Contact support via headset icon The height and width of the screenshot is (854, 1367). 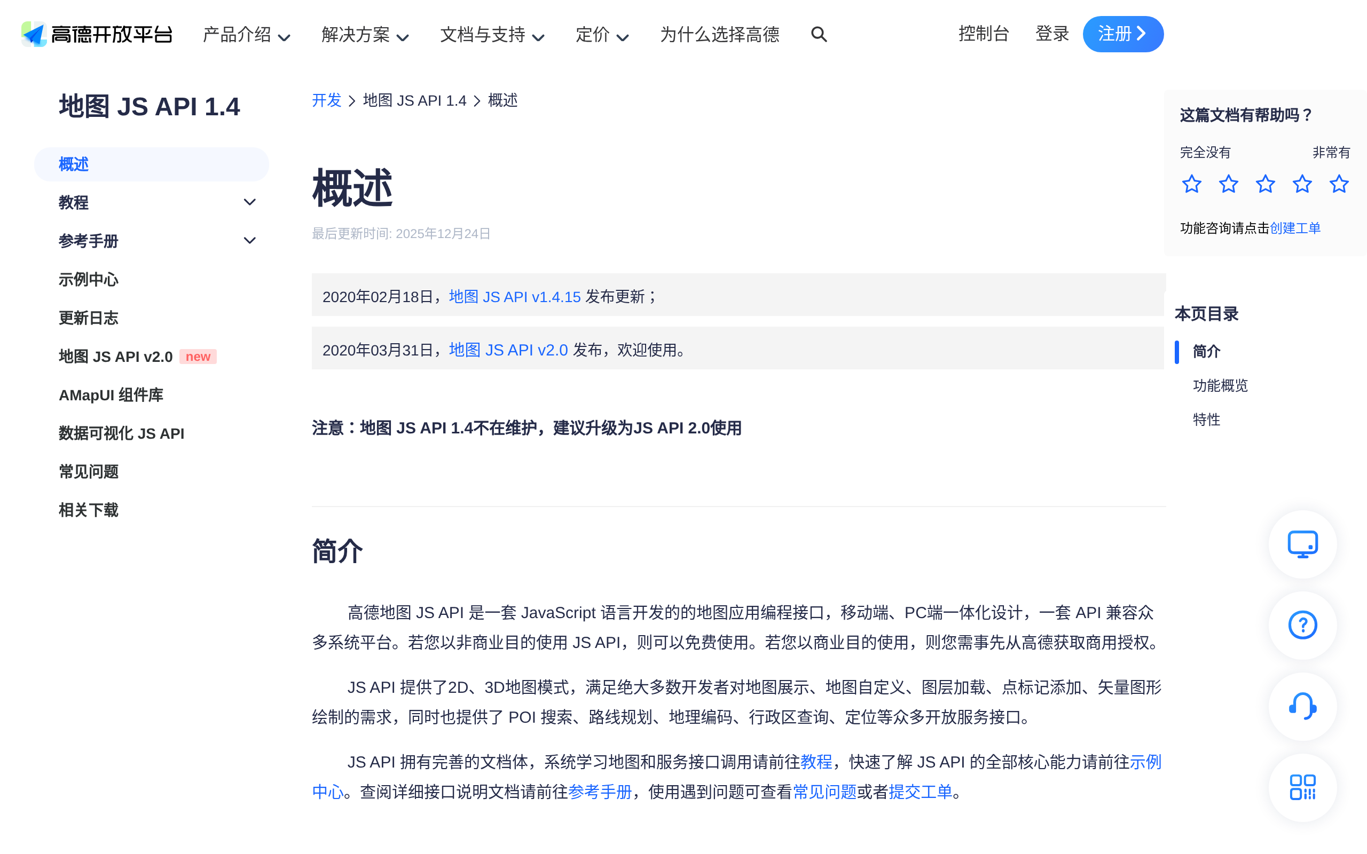pyautogui.click(x=1302, y=707)
